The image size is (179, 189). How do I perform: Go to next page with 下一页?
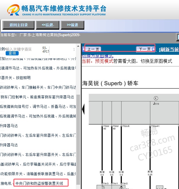click(145, 49)
